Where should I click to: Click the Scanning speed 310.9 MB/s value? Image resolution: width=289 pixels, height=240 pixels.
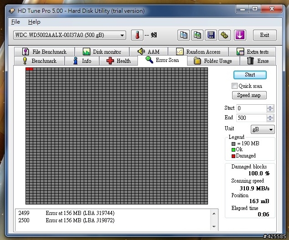click(x=254, y=189)
